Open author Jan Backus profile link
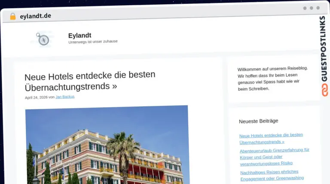330x184 pixels. (x=65, y=97)
